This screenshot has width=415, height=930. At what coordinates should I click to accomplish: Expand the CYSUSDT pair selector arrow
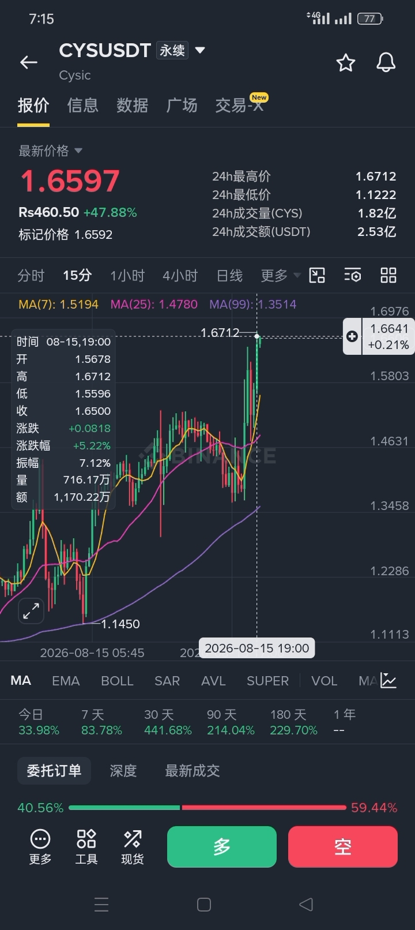[200, 50]
